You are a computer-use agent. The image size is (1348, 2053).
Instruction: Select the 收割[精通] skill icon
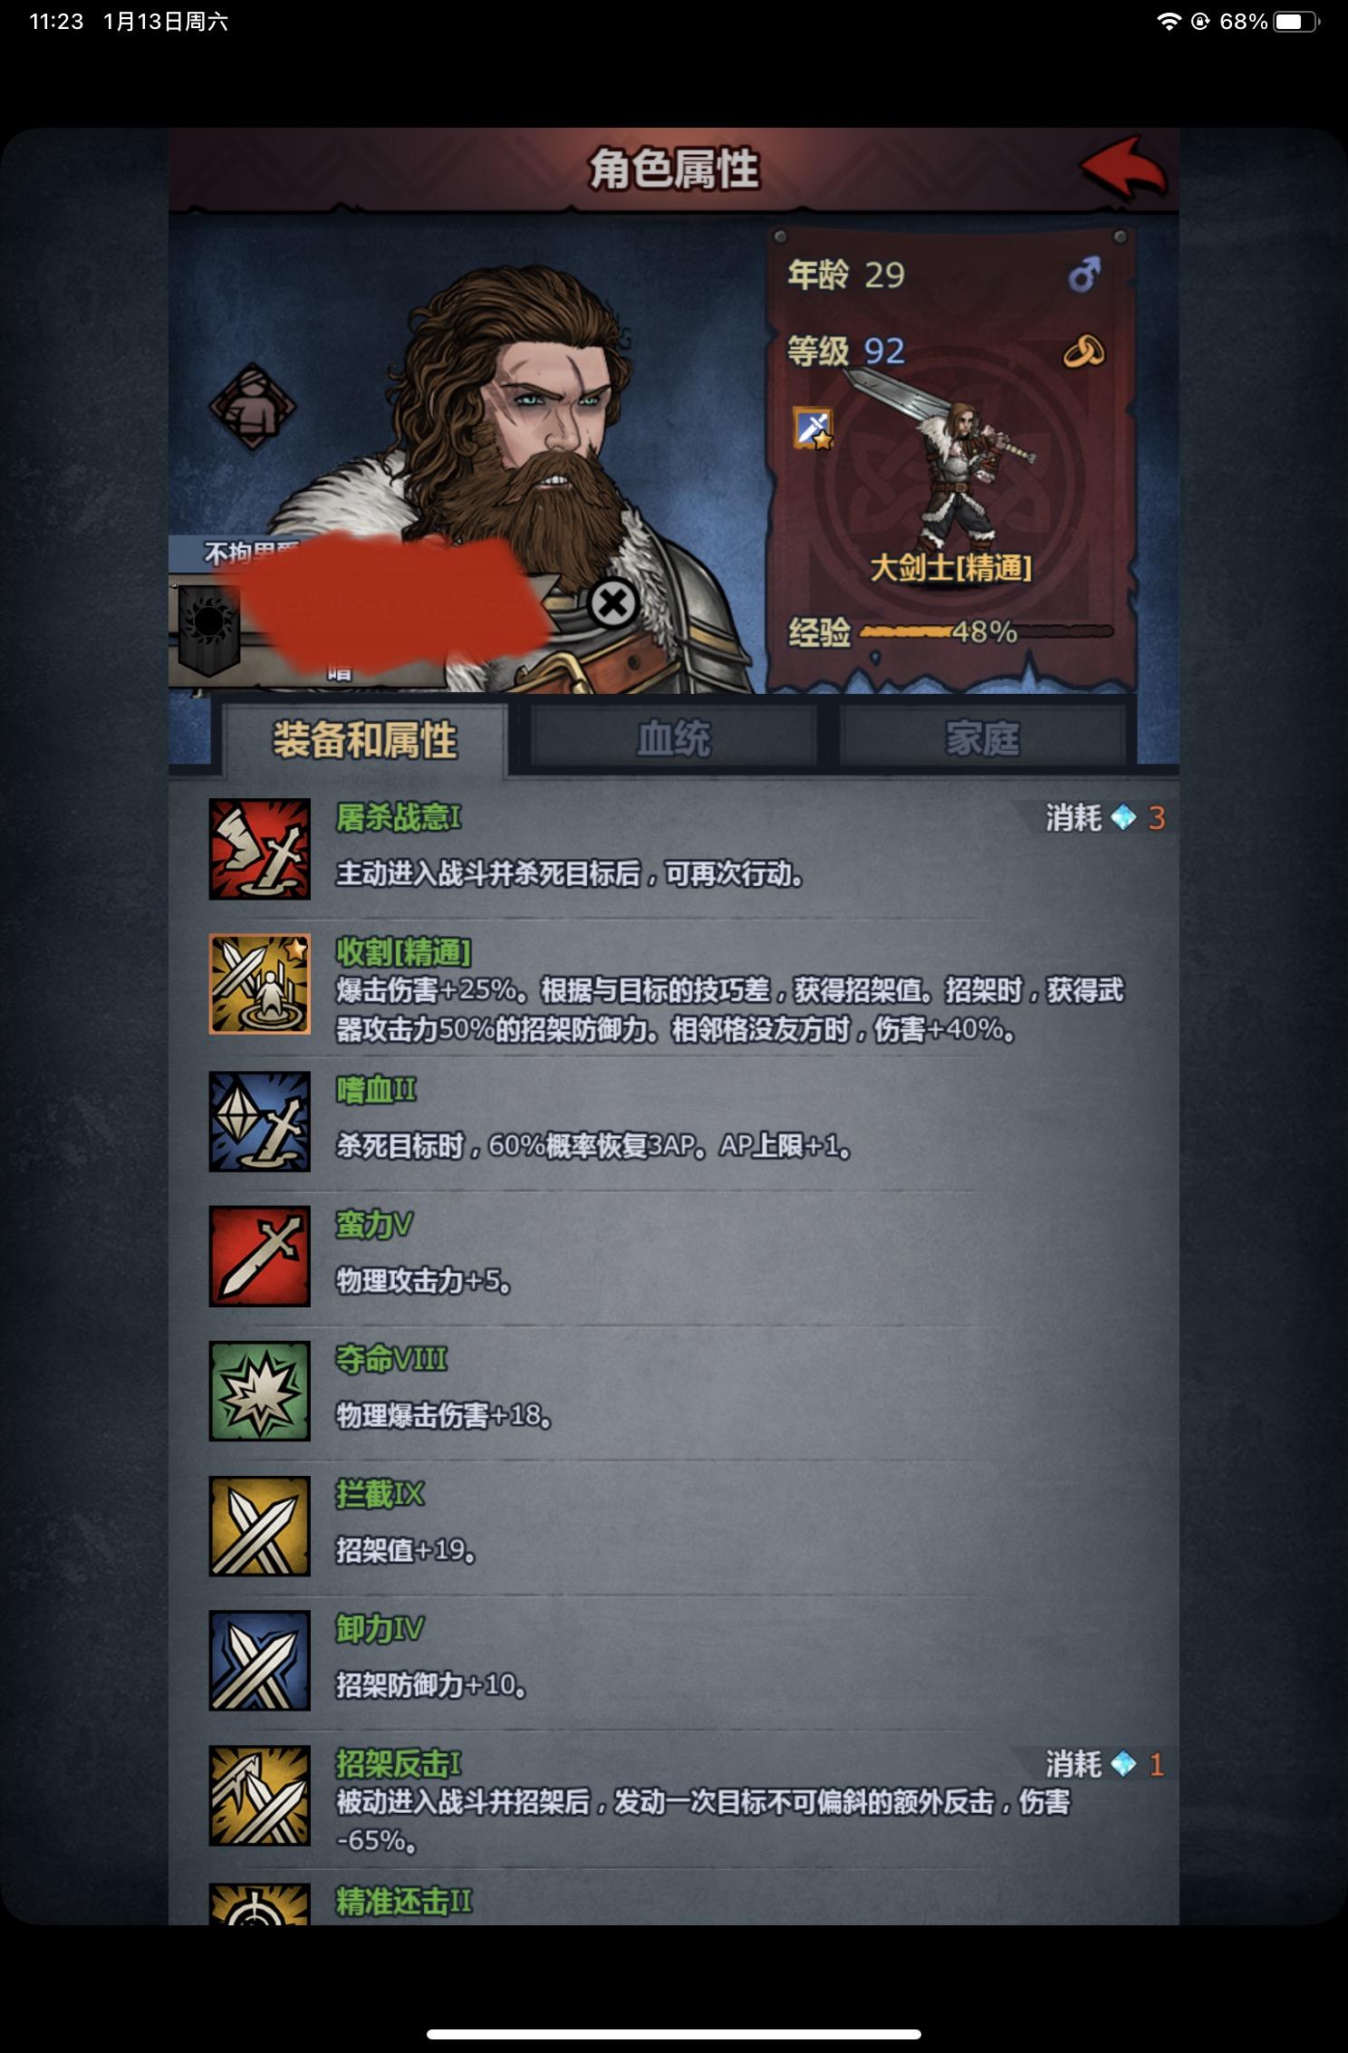(260, 984)
